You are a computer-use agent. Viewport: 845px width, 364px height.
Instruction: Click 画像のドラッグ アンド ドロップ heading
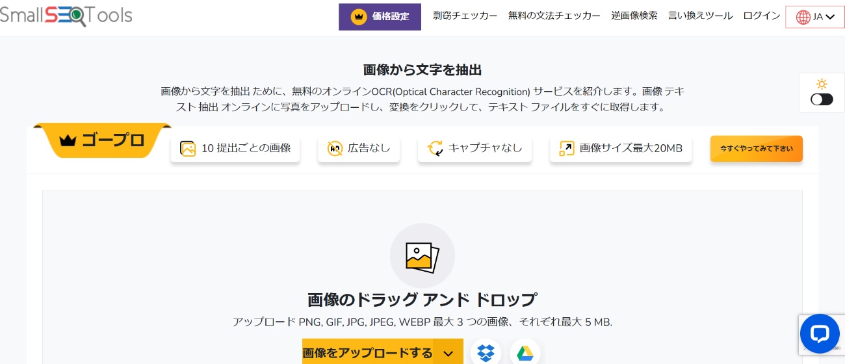coord(422,300)
